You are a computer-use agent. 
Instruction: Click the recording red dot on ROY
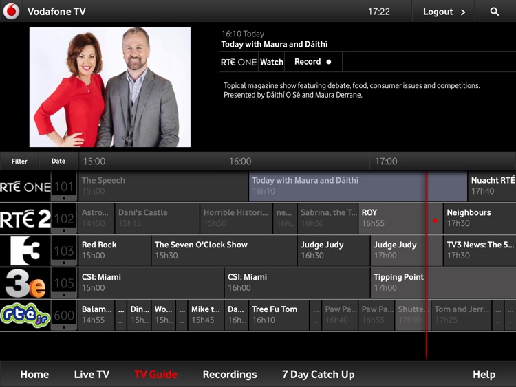[435, 221]
